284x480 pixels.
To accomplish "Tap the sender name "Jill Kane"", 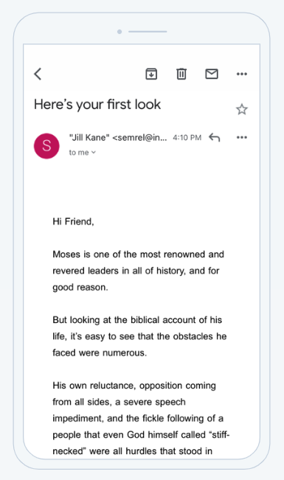I will click(89, 138).
